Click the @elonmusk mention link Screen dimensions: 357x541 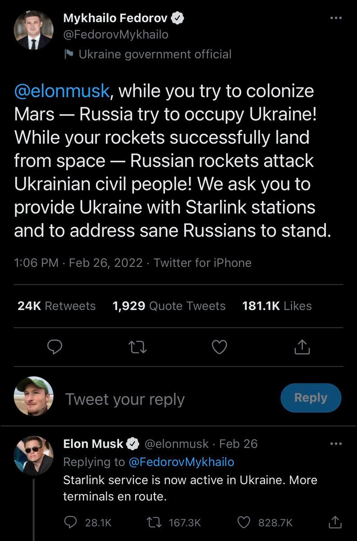[62, 91]
